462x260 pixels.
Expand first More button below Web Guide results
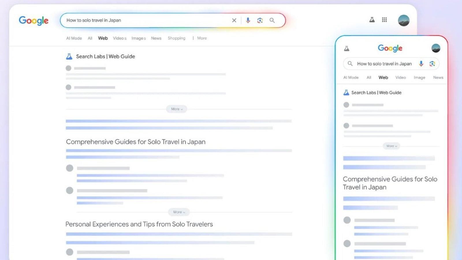(x=177, y=109)
